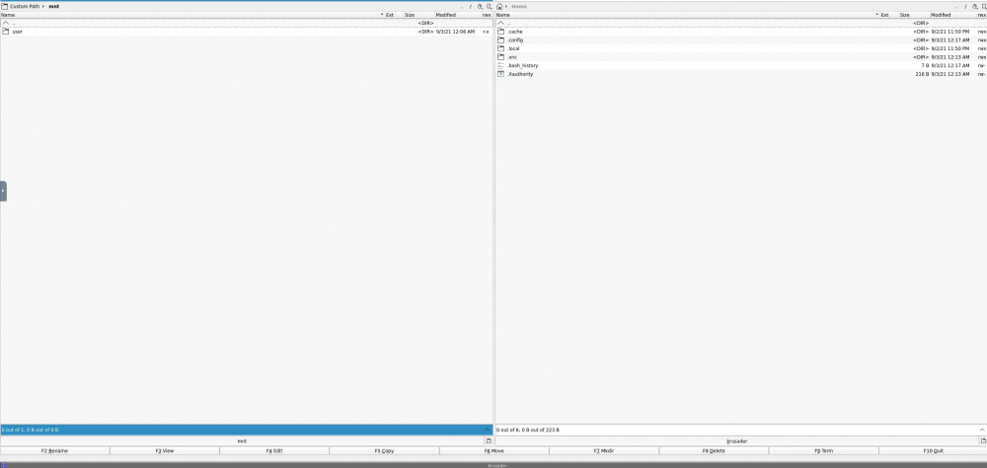Image resolution: width=987 pixels, height=468 pixels.
Task: Expand left panel popup via status bar chevron
Action: [488, 429]
